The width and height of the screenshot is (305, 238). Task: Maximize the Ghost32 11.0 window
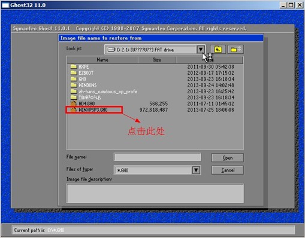click(x=291, y=5)
